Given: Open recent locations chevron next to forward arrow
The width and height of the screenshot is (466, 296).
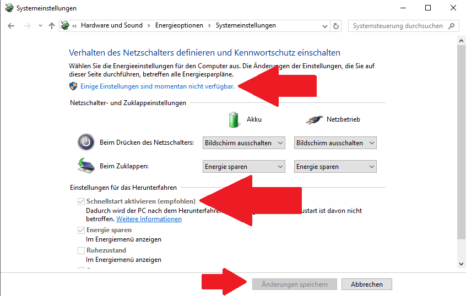Looking at the screenshot, I should 40,26.
